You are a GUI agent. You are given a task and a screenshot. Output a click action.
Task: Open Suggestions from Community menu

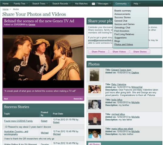(x=121, y=38)
